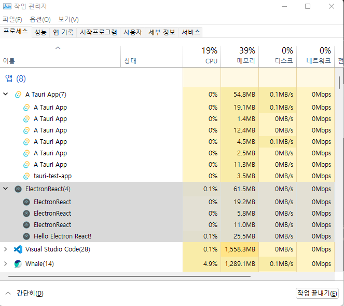Click the Whale browser icon
Viewport: 344px width, 306px height.
tap(18, 263)
